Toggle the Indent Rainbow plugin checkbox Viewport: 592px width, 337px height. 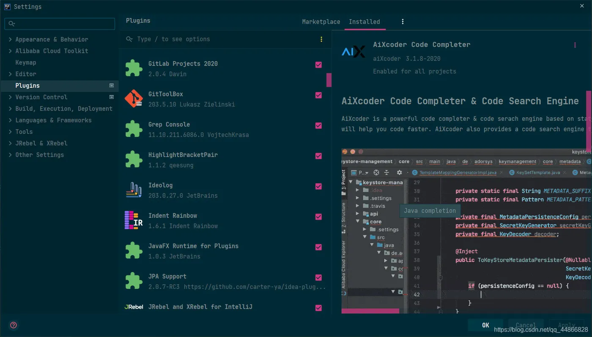click(318, 217)
